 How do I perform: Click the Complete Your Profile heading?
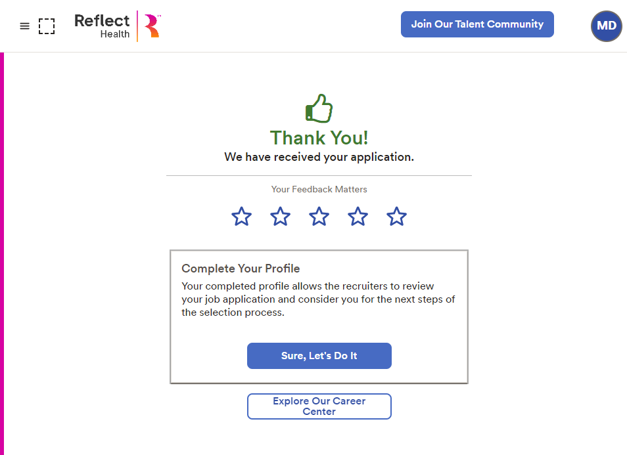241,269
